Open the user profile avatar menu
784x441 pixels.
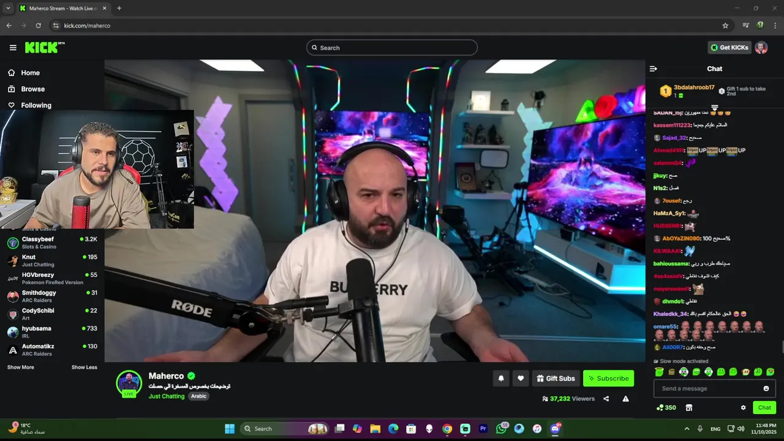coord(761,48)
